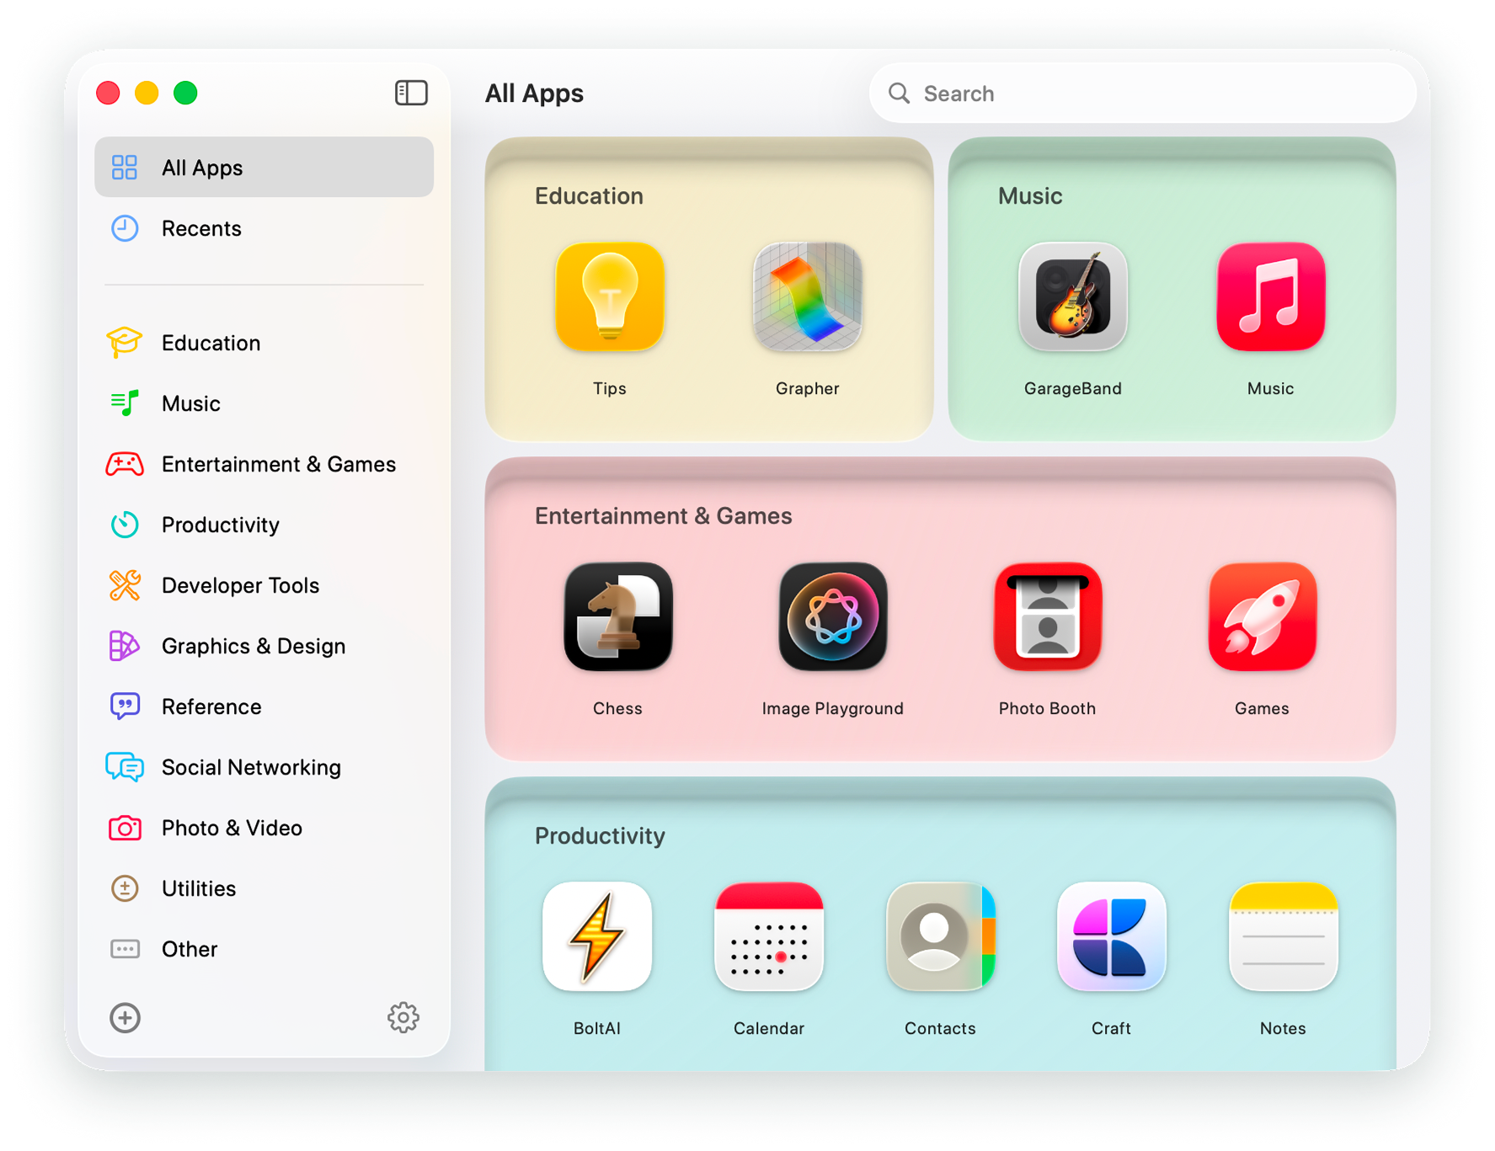This screenshot has height=1151, width=1495.
Task: Open Image Playground app
Action: 832,617
